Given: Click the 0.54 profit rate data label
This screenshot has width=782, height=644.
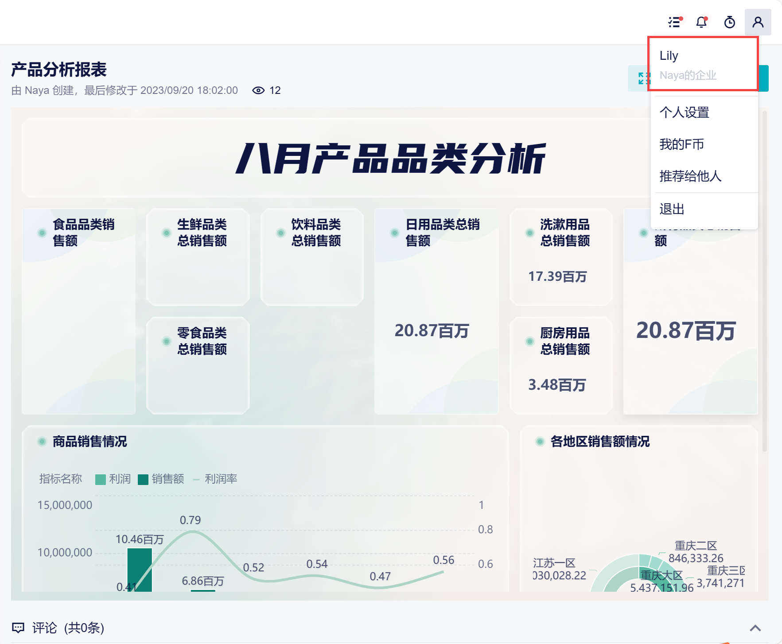Looking at the screenshot, I should click(x=317, y=564).
